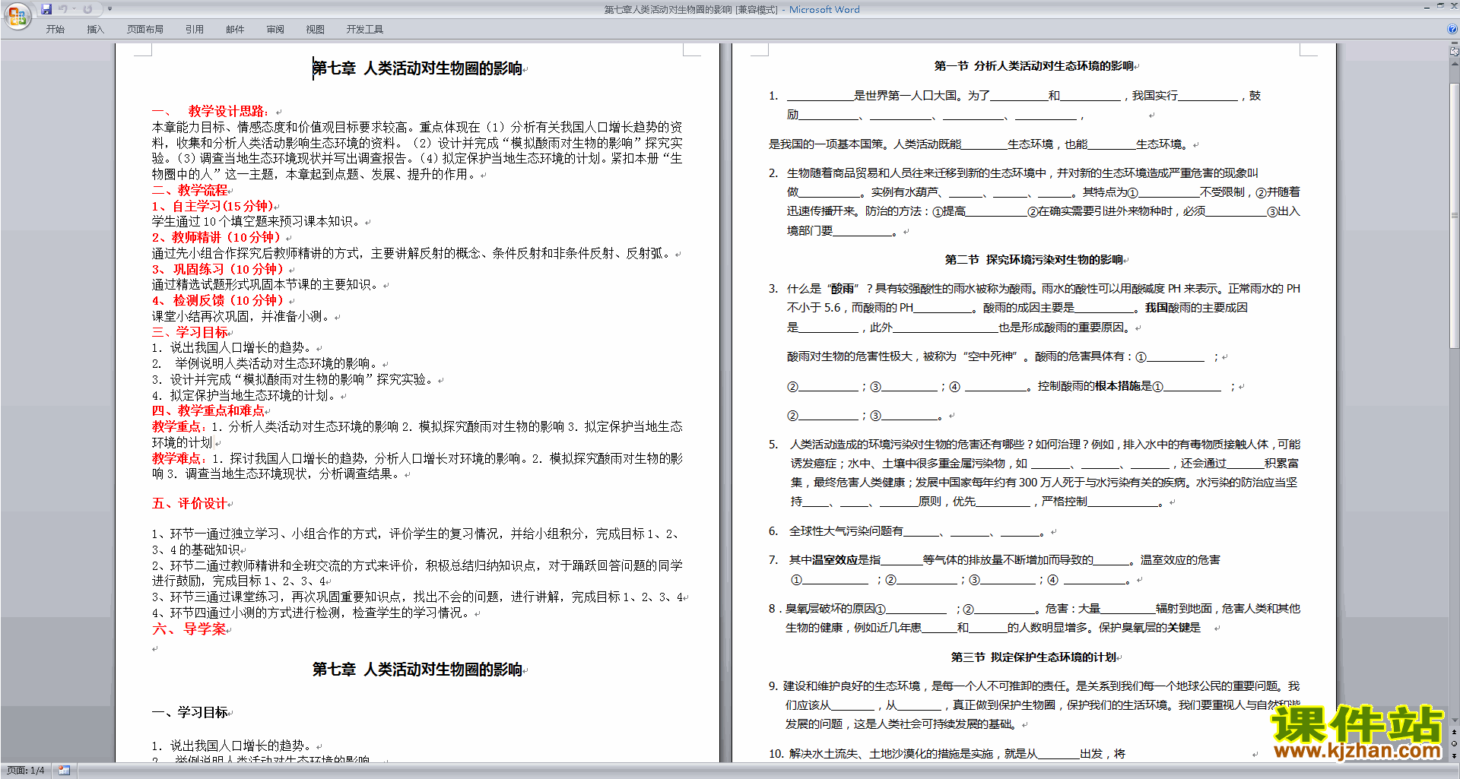Click red heading 教学设计思路
Image resolution: width=1460 pixels, height=779 pixels.
click(x=228, y=111)
